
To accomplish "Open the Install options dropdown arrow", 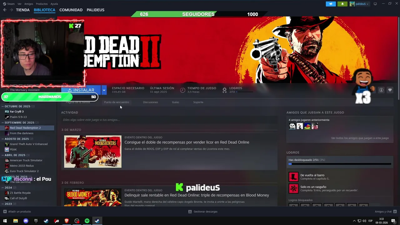I will pyautogui.click(x=104, y=90).
